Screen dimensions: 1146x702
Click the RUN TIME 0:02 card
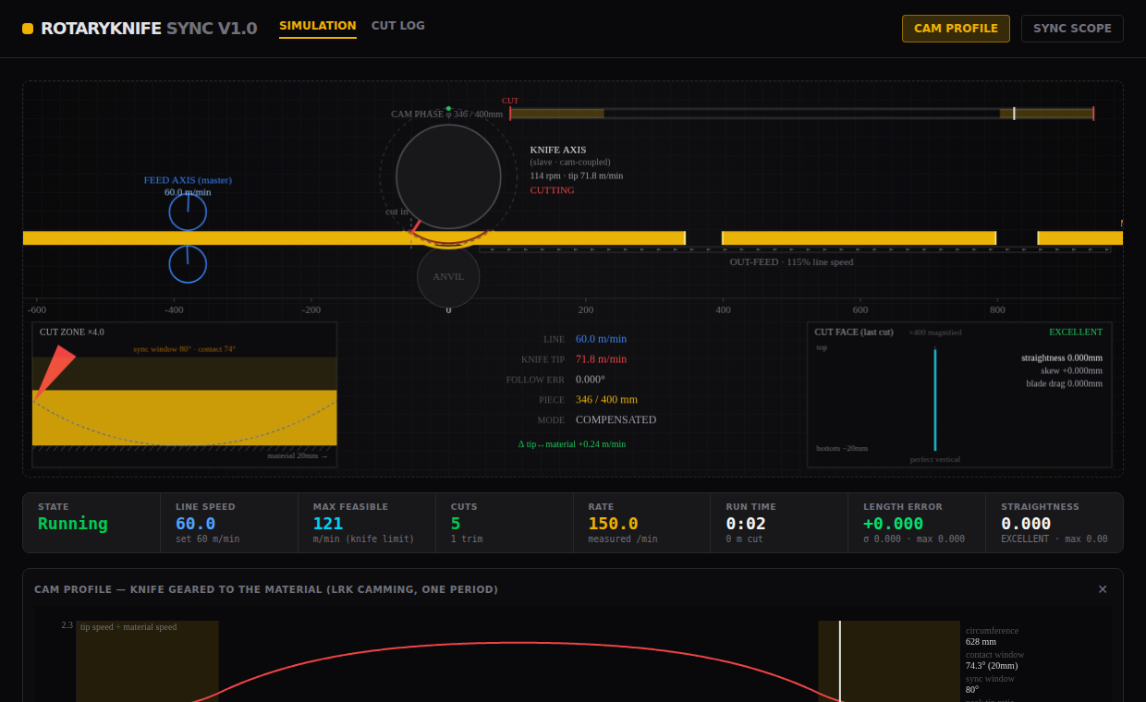click(779, 523)
